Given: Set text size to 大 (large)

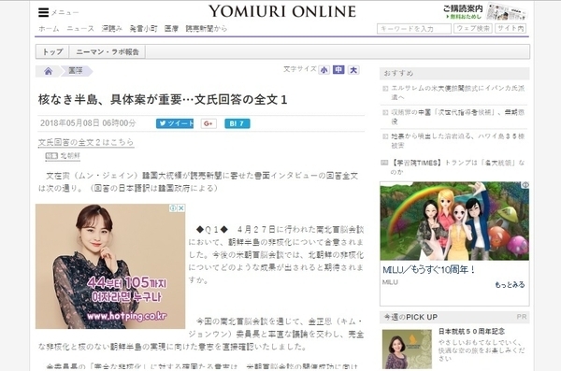Looking at the screenshot, I should coord(353,70).
